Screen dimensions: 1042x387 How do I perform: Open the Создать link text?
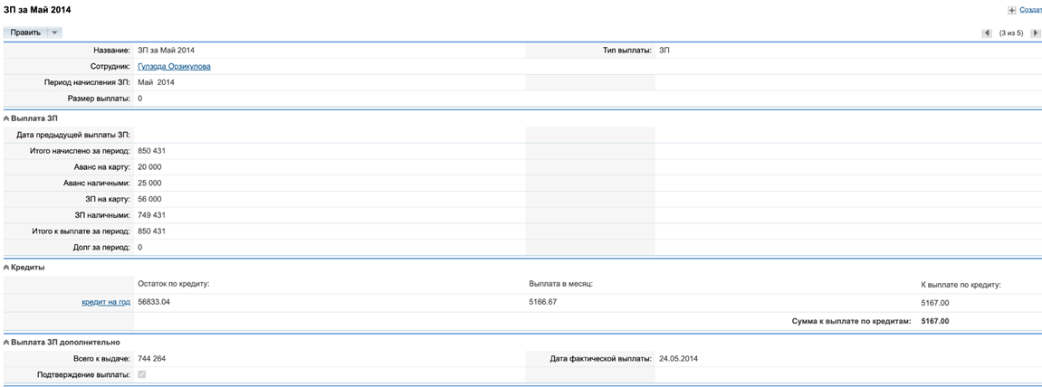tap(1030, 10)
